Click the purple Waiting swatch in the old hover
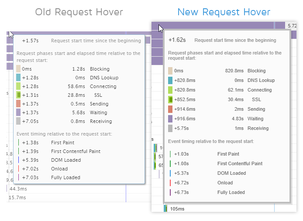This screenshot has height=221, width=303. click(x=18, y=112)
